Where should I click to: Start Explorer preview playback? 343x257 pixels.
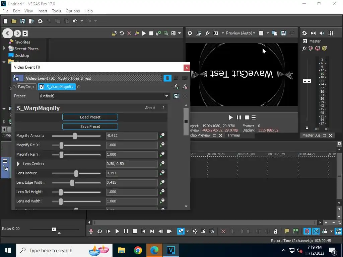pyautogui.click(x=144, y=33)
